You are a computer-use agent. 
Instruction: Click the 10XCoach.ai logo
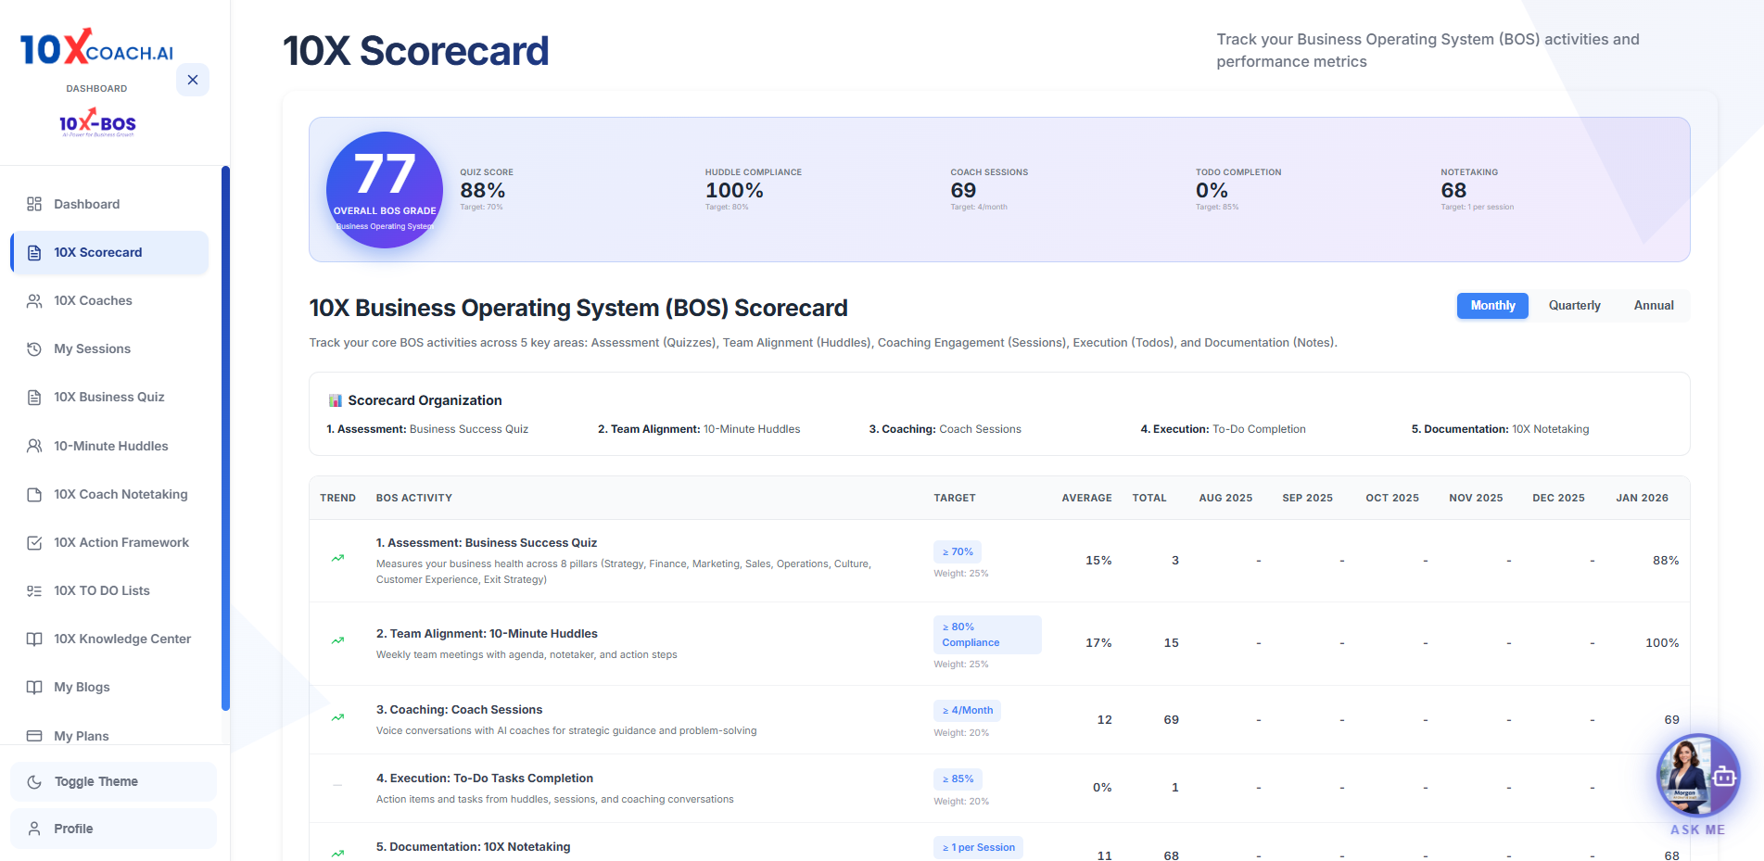[96, 48]
